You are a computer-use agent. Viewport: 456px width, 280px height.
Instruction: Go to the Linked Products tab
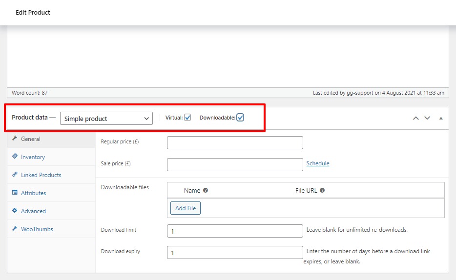pos(51,175)
